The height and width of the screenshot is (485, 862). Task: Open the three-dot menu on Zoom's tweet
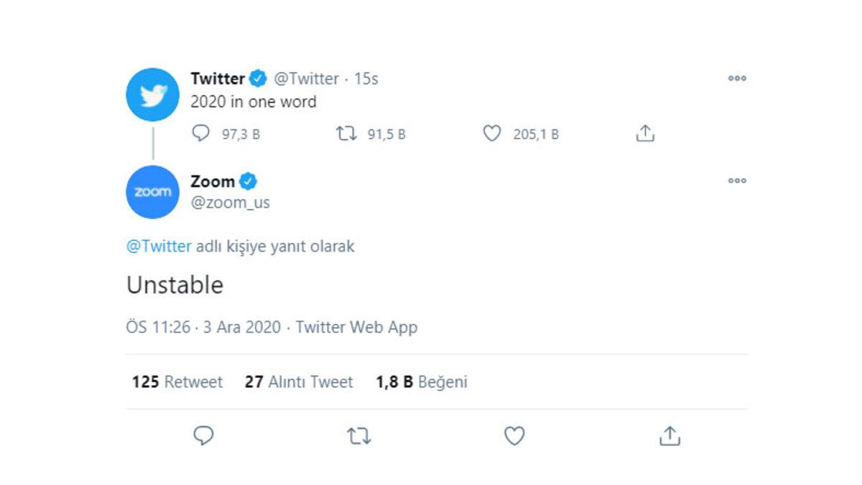(x=737, y=181)
